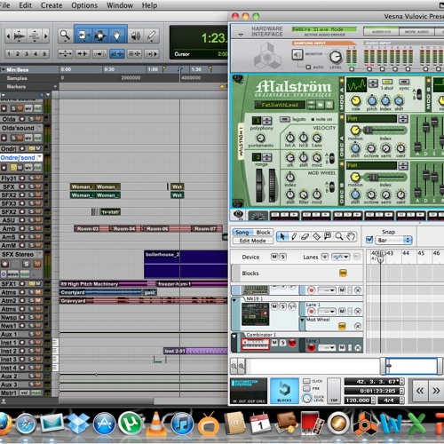Click the 120.000 tempo field in transport
This screenshot has width=444, height=444.
point(358,400)
